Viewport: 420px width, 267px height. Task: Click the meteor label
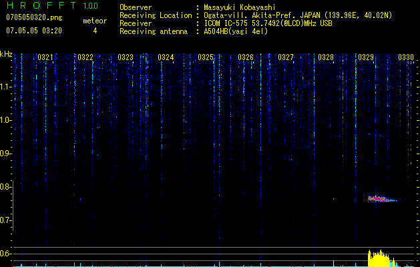pos(95,21)
